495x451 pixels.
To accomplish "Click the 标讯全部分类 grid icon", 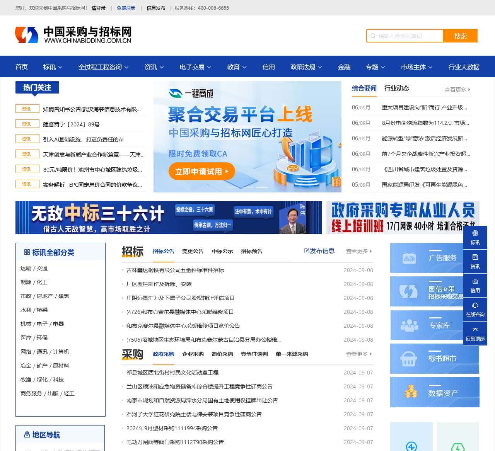I will point(27,252).
